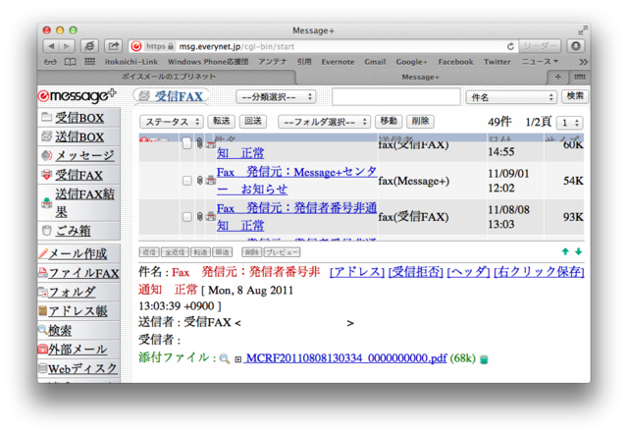Click the message+ logo
Screen dimensions: 628x435
pyautogui.click(x=77, y=95)
